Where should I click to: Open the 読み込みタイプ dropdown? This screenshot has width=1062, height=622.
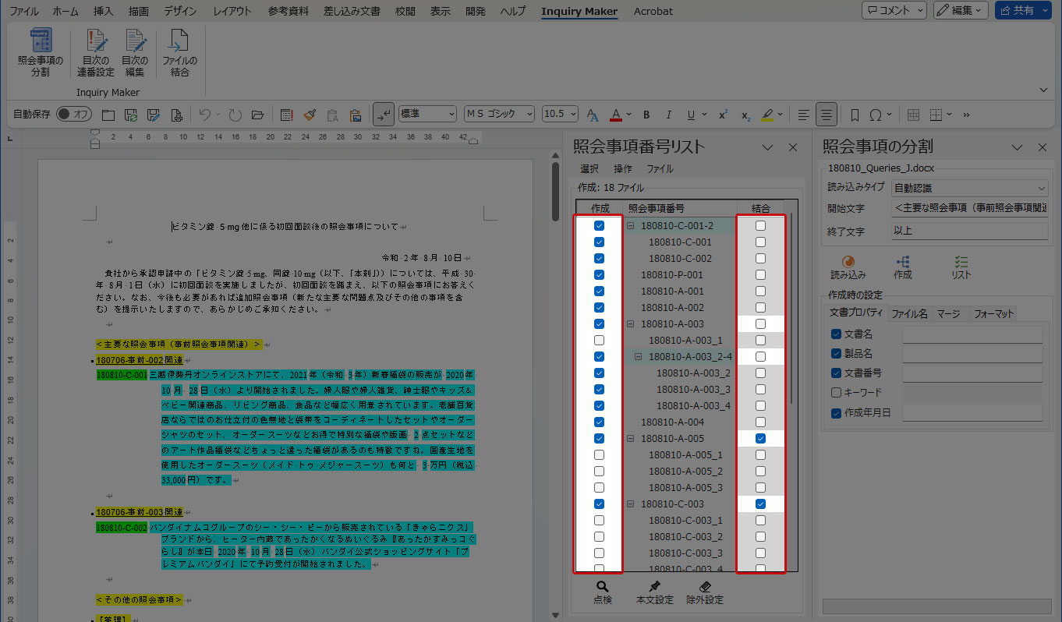pyautogui.click(x=1042, y=188)
